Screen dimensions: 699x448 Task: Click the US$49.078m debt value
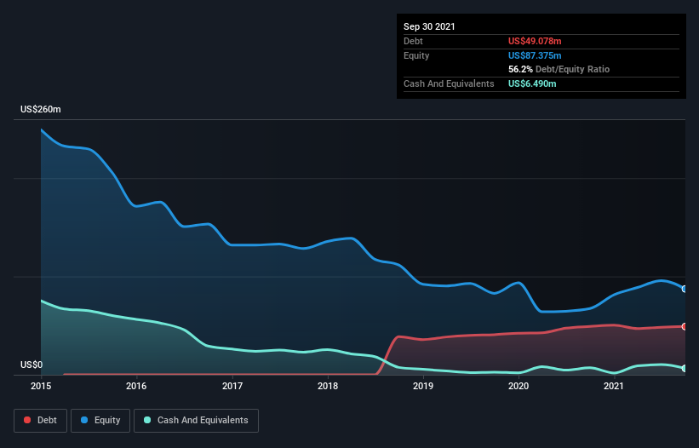click(x=535, y=41)
